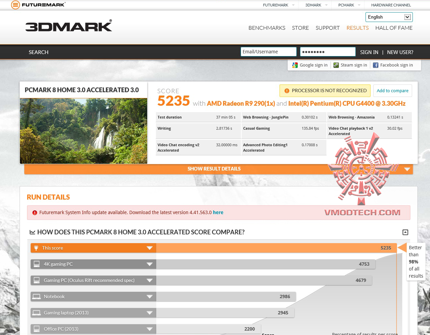Click the Facebook sign in icon

coord(376,65)
